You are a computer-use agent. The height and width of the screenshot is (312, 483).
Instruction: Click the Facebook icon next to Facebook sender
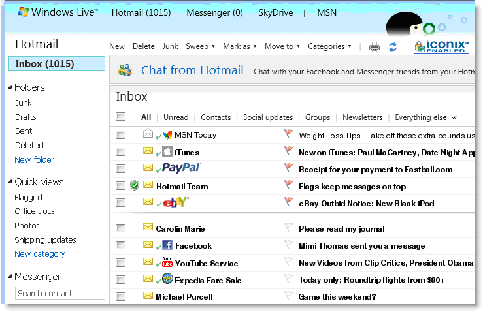click(167, 245)
